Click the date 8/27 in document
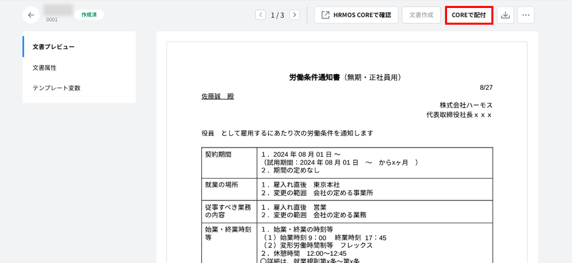572x263 pixels. [486, 87]
